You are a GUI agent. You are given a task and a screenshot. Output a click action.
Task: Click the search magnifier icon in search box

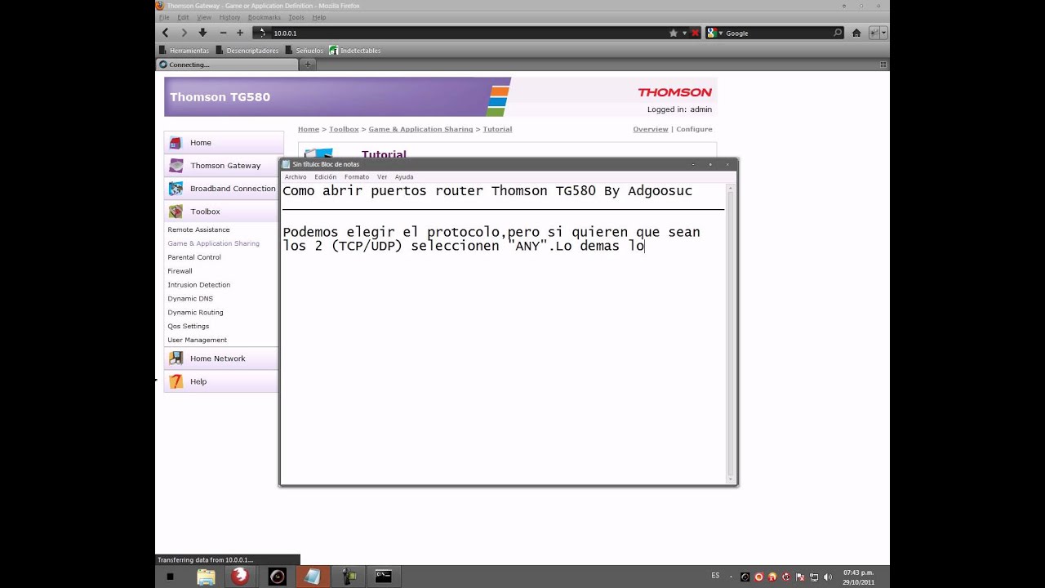click(x=838, y=33)
